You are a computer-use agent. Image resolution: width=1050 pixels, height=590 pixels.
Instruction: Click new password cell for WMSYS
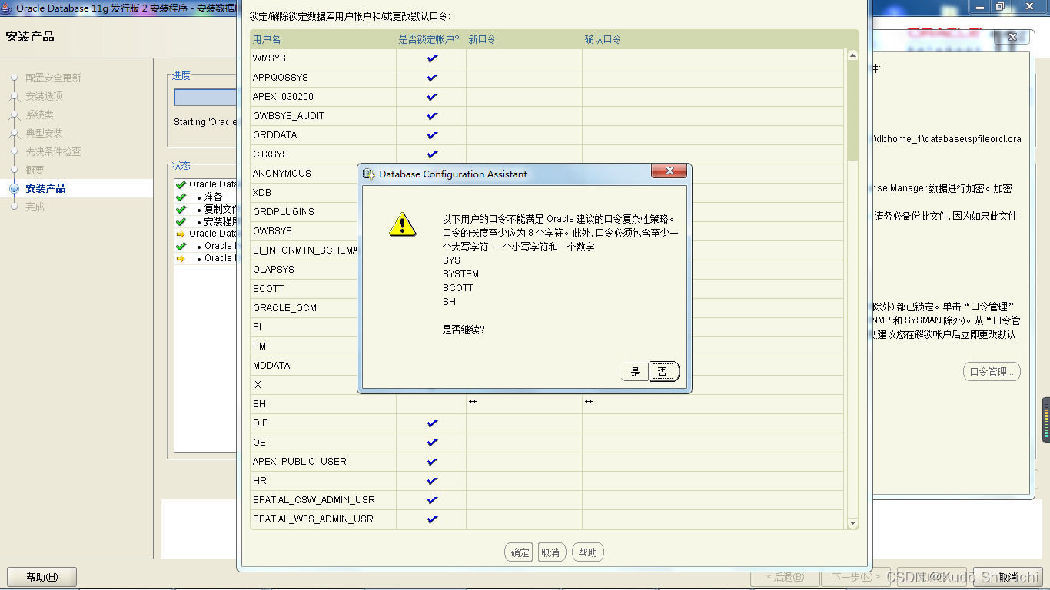(523, 58)
